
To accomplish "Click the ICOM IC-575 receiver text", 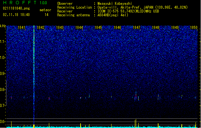I will coord(128,11).
